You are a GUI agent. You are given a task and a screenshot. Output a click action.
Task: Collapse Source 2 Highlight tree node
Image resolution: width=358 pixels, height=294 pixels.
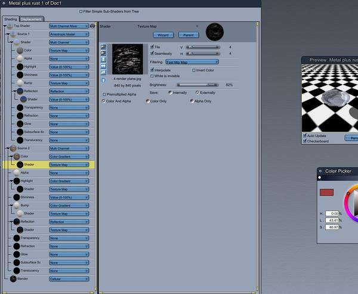(x=11, y=181)
